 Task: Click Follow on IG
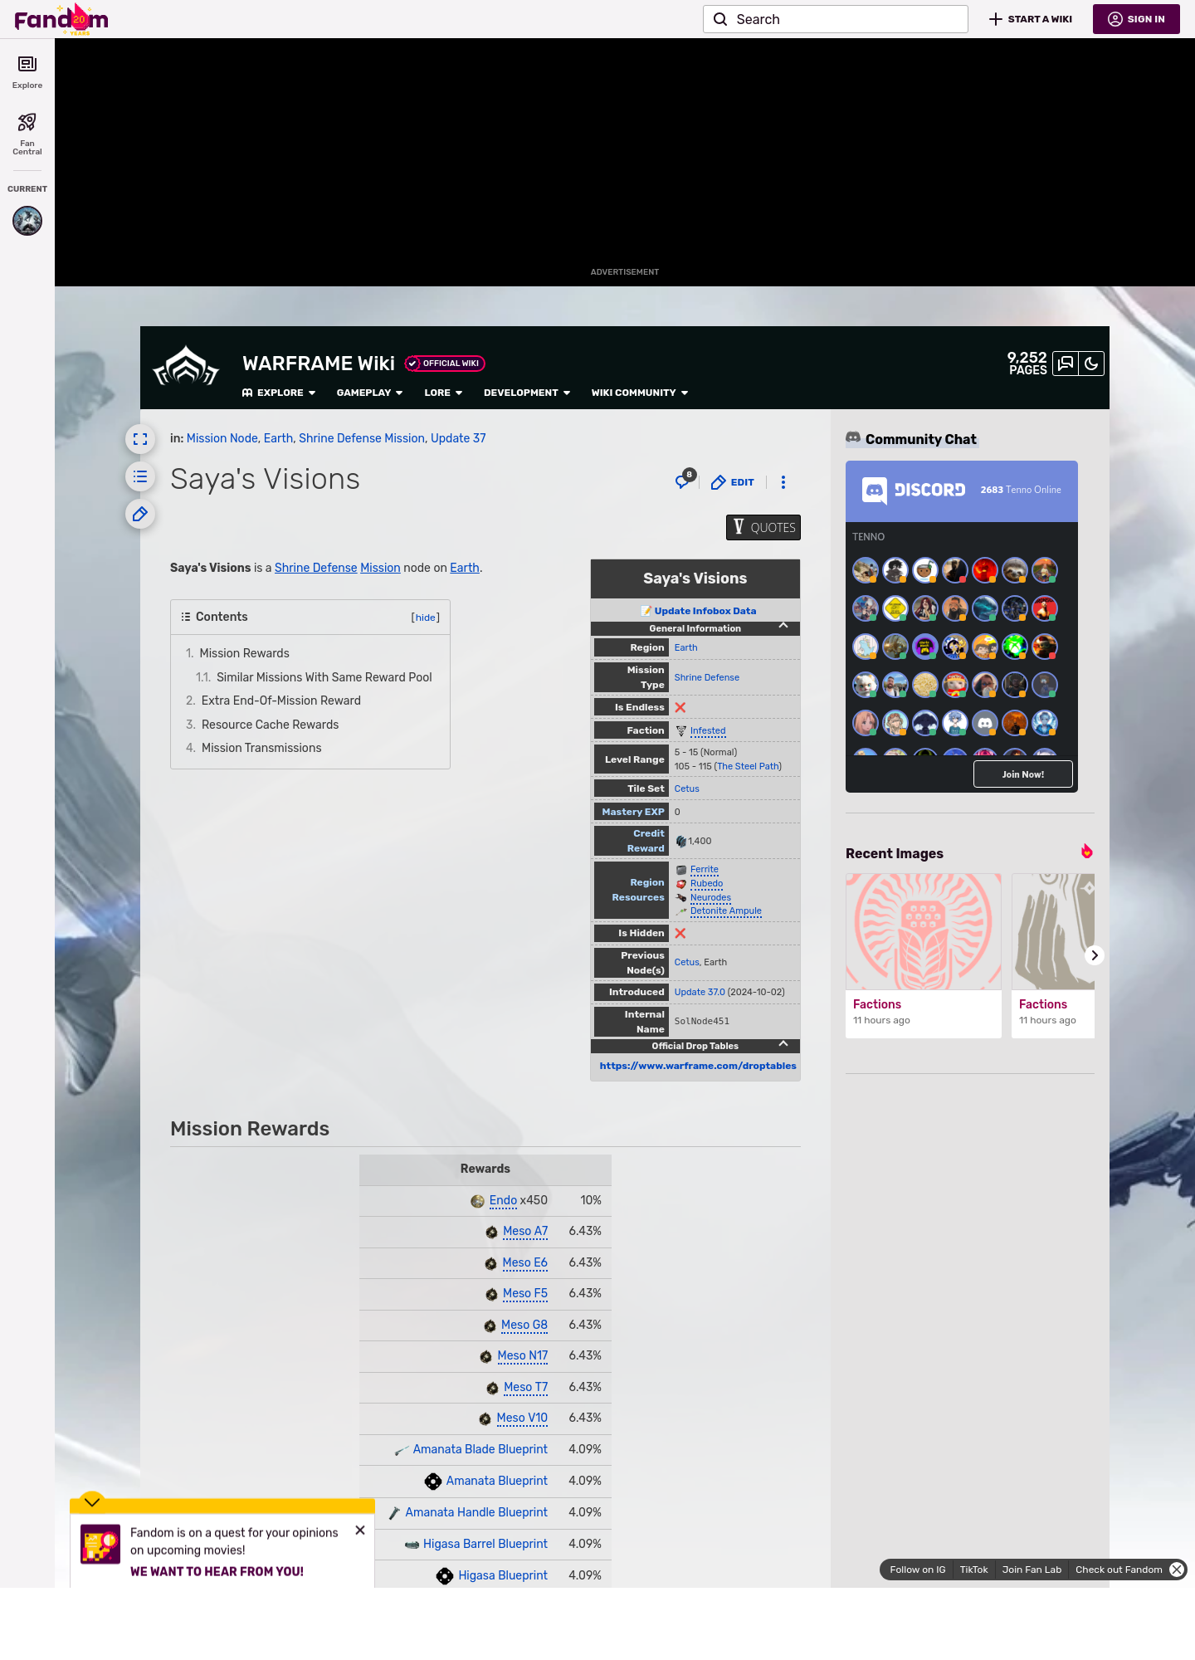click(x=918, y=1570)
